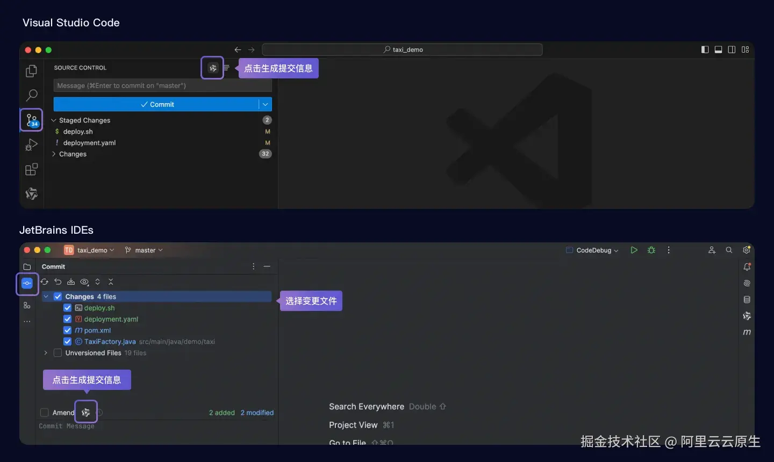This screenshot has width=774, height=462.
Task: Toggle the eye View Options icon in Commit toolbar
Action: tap(84, 281)
